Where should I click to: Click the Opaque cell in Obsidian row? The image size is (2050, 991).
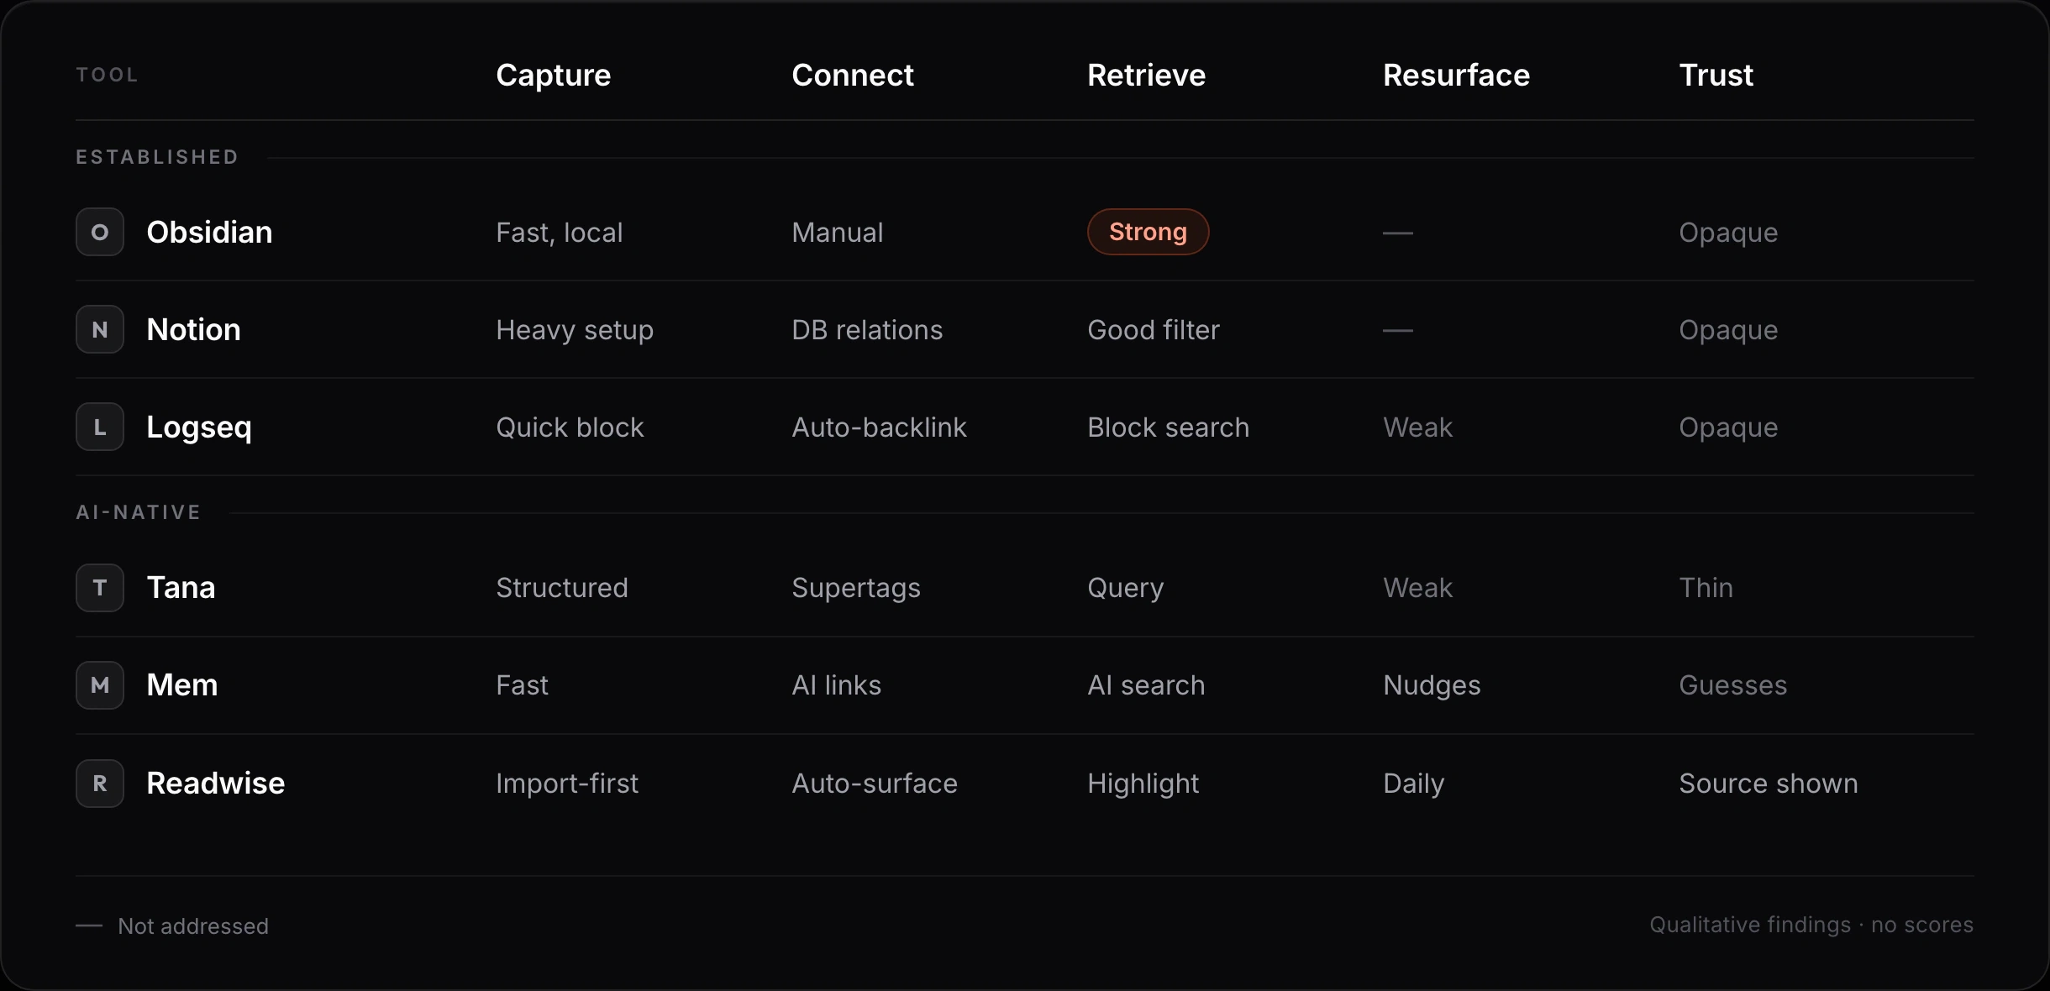coord(1728,233)
